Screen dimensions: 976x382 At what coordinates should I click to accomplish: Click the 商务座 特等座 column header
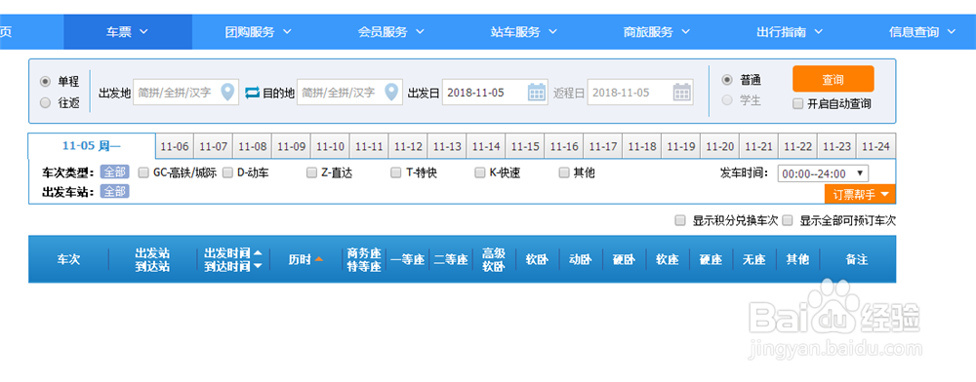[x=363, y=259]
